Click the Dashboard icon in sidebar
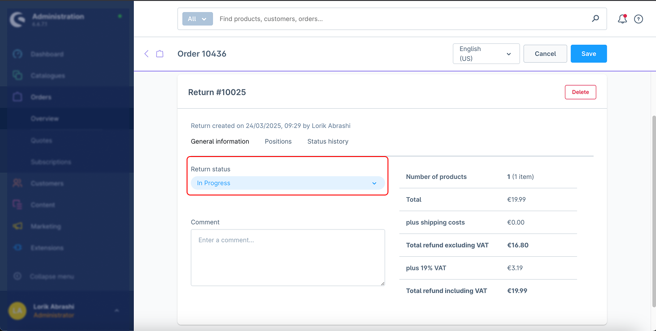 click(17, 54)
